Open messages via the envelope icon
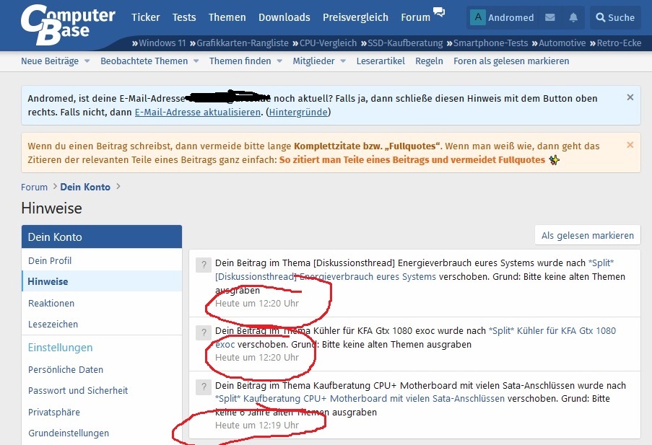This screenshot has height=445, width=652. coord(551,17)
